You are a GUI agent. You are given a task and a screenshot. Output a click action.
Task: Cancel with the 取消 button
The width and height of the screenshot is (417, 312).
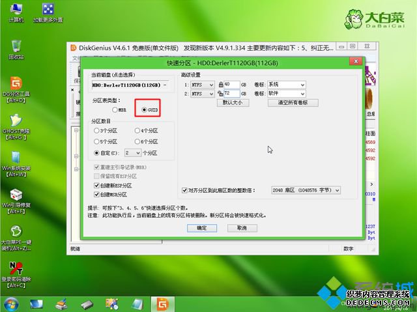point(242,228)
